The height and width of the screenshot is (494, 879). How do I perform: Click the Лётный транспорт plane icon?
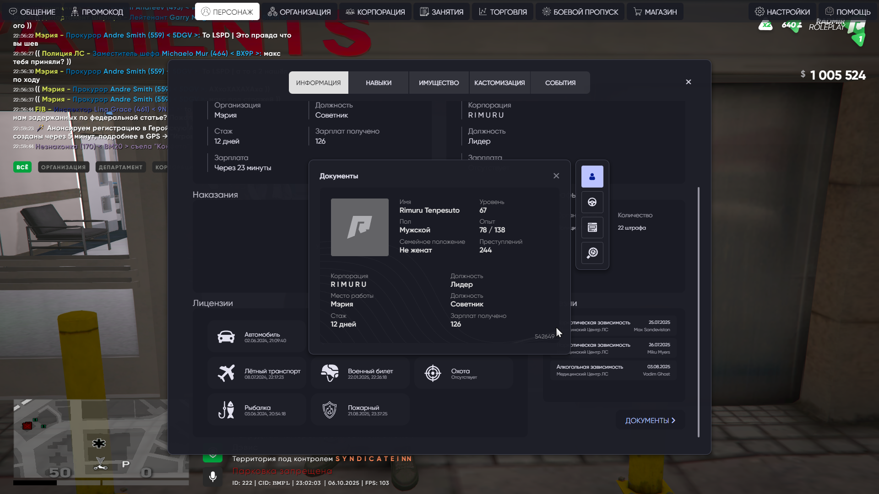tap(226, 373)
